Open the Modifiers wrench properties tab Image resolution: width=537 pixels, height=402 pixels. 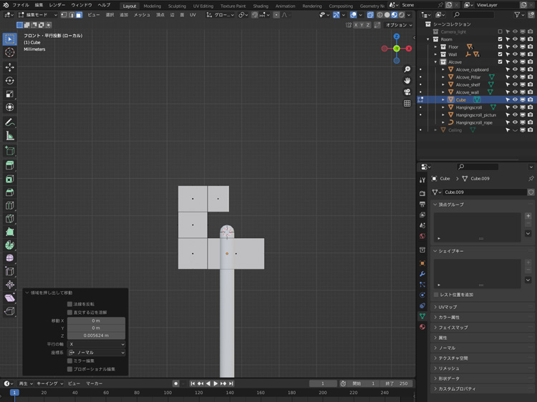422,274
